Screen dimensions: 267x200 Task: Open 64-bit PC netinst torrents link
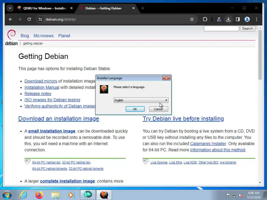[50, 169]
